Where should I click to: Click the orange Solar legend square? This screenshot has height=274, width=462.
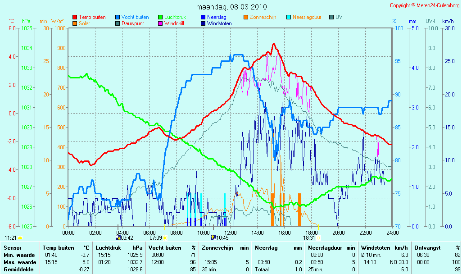[75, 23]
